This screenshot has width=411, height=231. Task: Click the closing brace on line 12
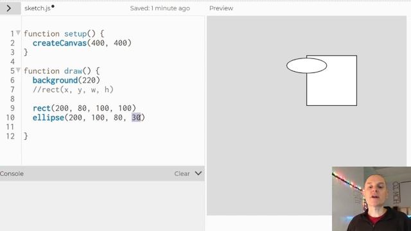[26, 136]
